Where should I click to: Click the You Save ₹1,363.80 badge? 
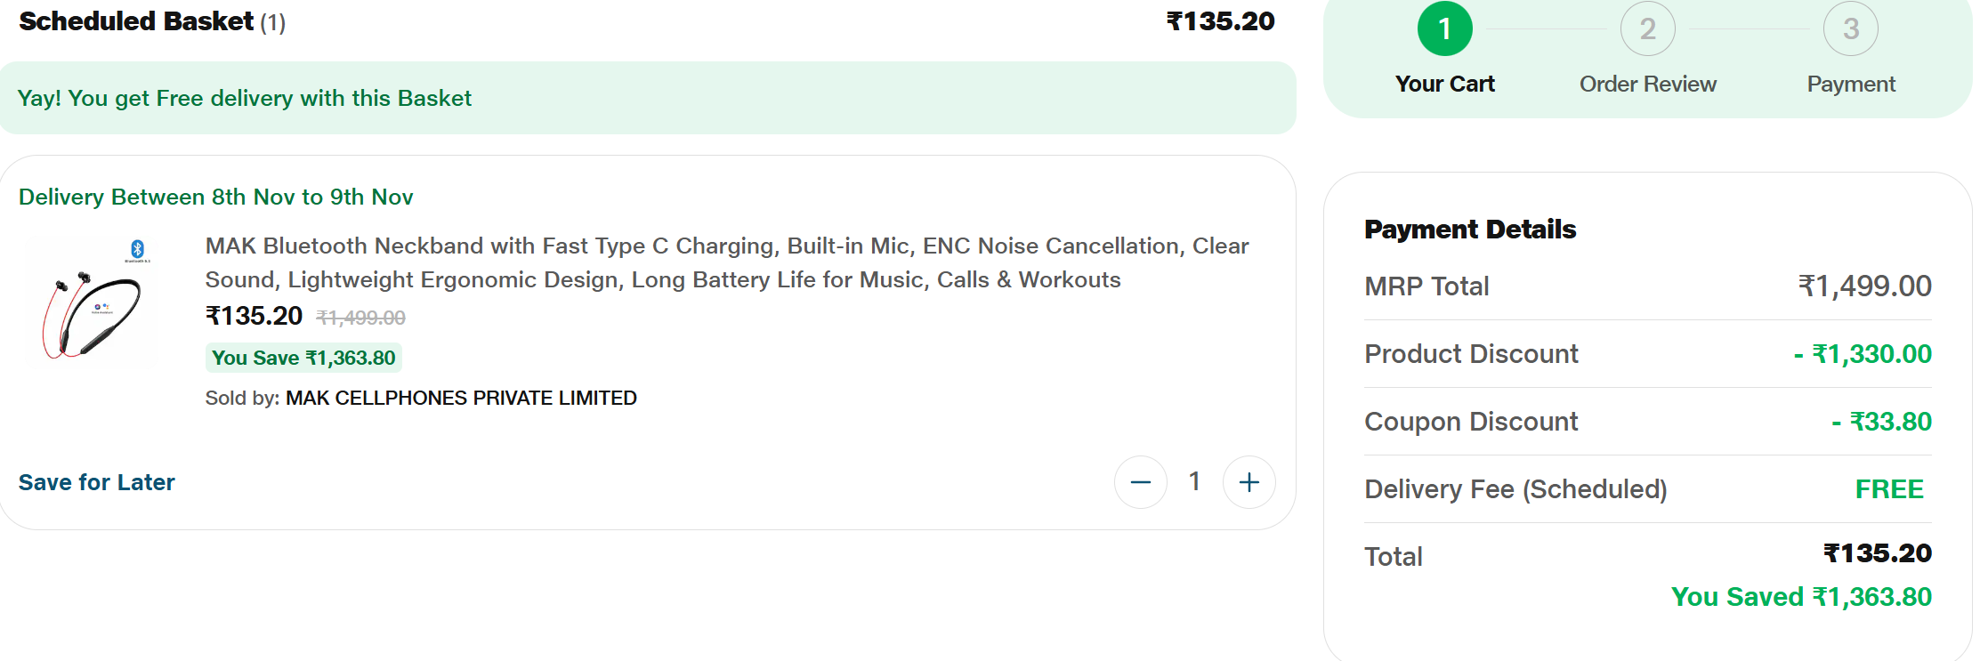click(303, 358)
